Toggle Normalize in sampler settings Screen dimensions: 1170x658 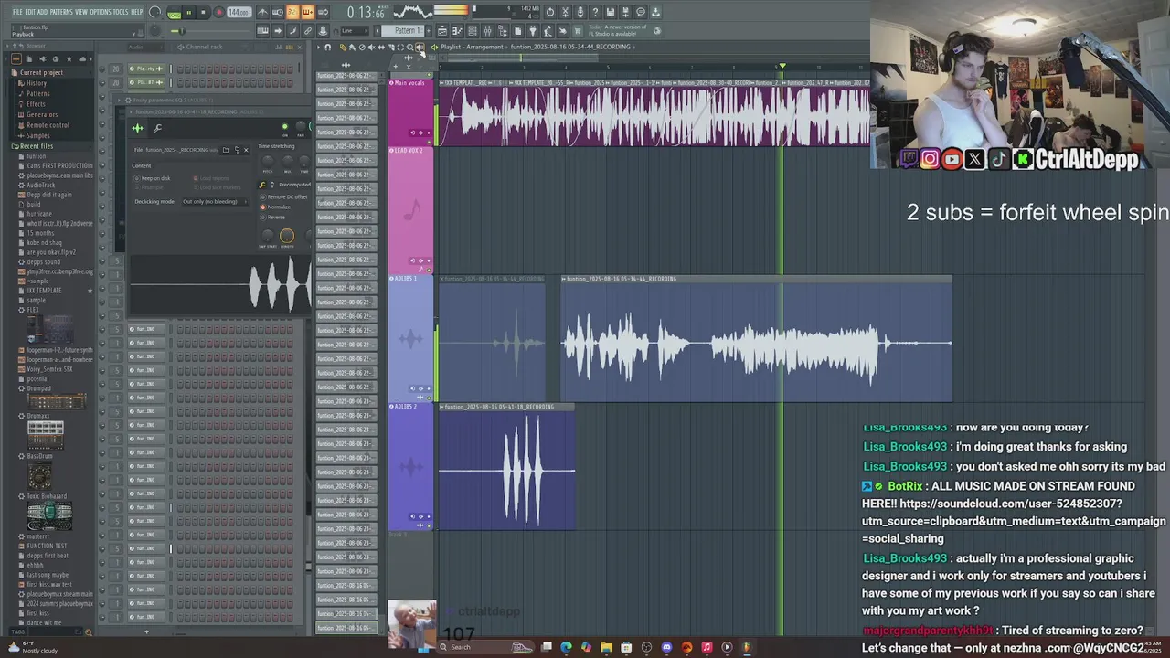274,207
